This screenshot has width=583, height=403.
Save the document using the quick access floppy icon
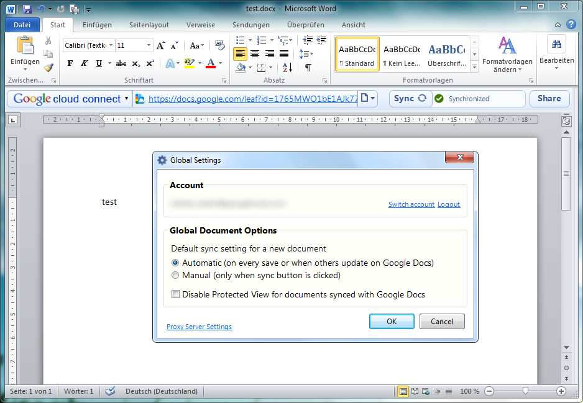tap(27, 9)
